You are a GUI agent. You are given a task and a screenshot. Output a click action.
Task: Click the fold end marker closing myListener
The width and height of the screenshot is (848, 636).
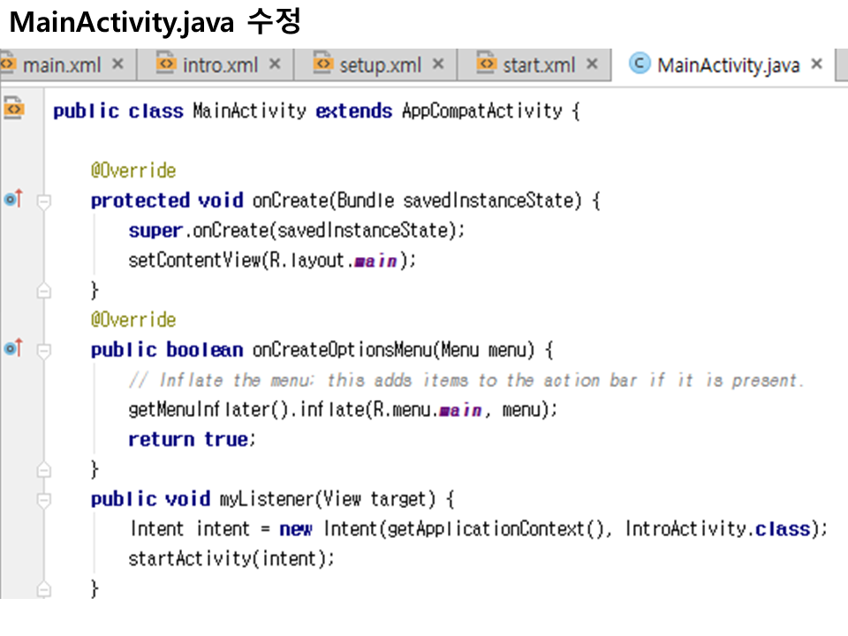pyautogui.click(x=43, y=589)
